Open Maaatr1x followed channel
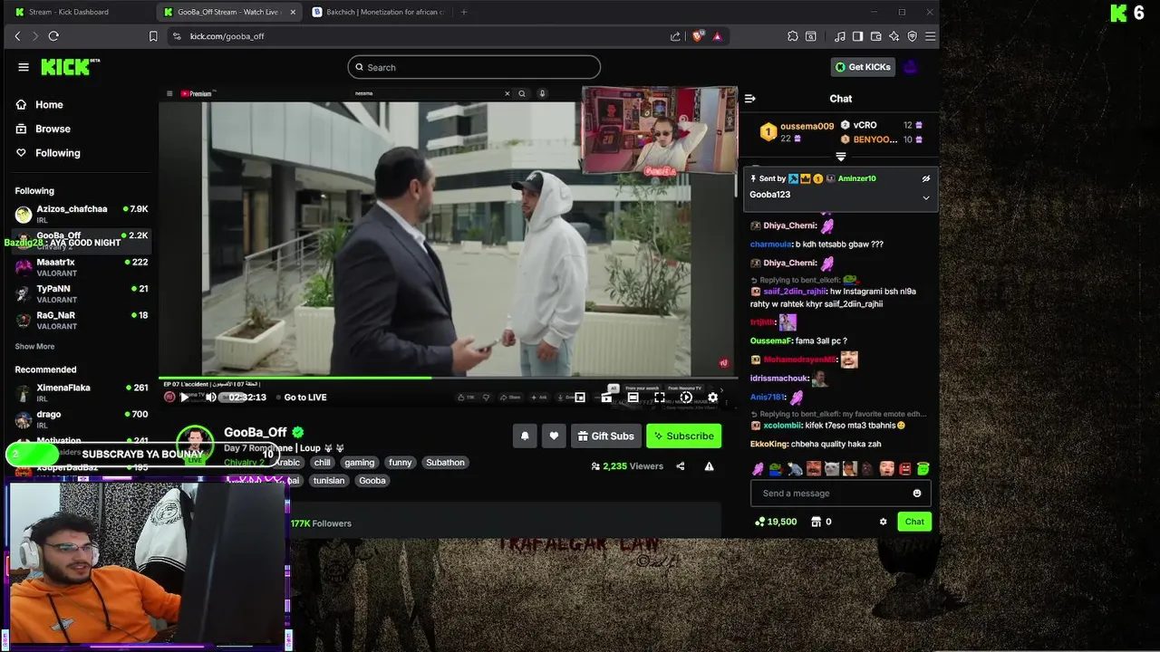Viewport: 1160px width, 652px height. tap(81, 267)
